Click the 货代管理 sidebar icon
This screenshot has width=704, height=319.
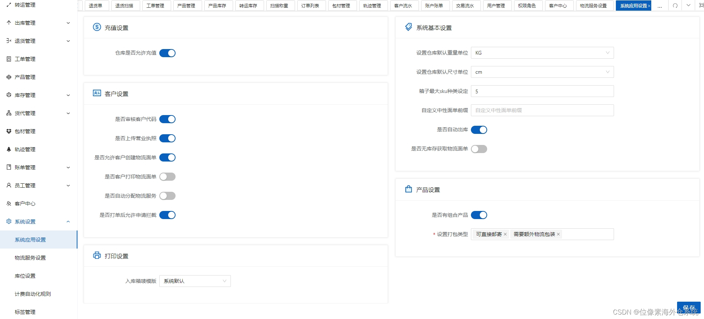9,113
